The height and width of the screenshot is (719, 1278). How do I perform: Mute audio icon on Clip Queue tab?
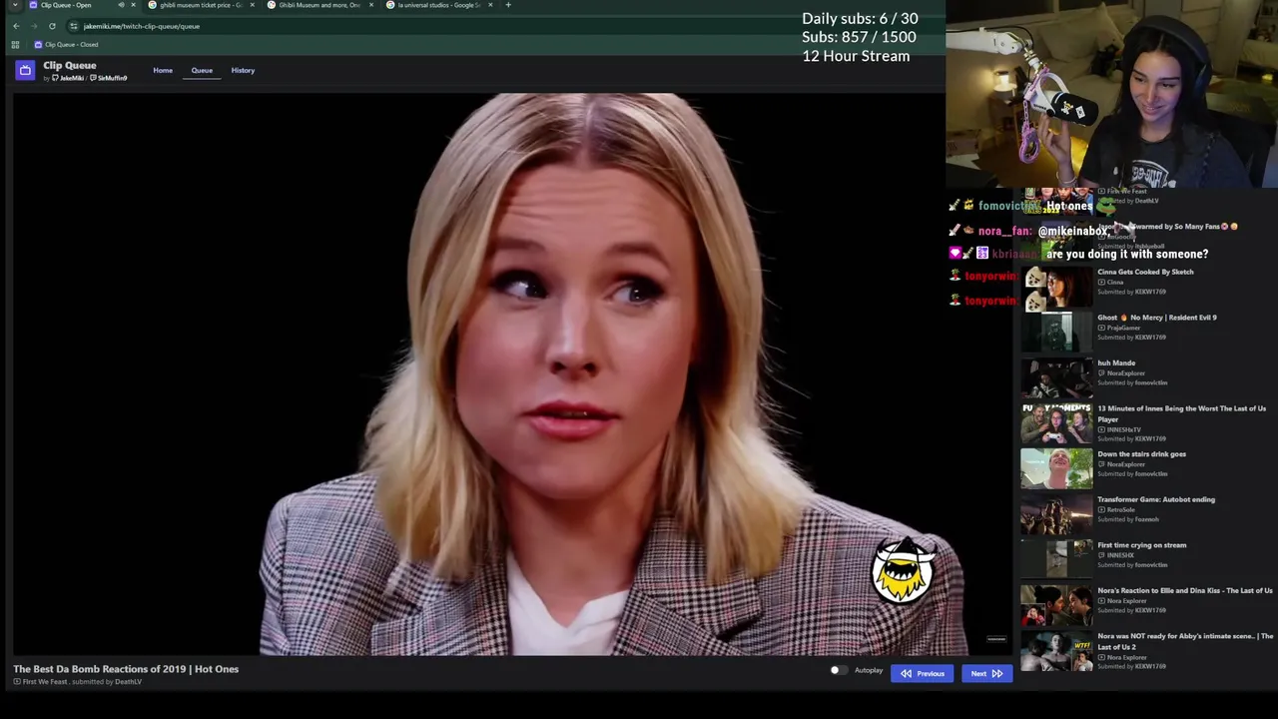tap(121, 5)
